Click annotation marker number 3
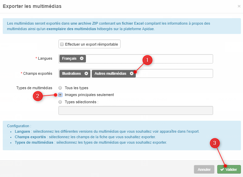The width and height of the screenshot is (243, 177). pyautogui.click(x=214, y=143)
